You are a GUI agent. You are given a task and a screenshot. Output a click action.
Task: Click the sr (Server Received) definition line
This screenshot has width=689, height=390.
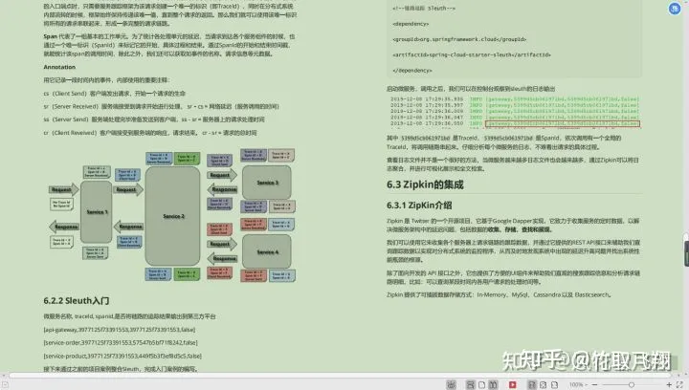(x=162, y=107)
